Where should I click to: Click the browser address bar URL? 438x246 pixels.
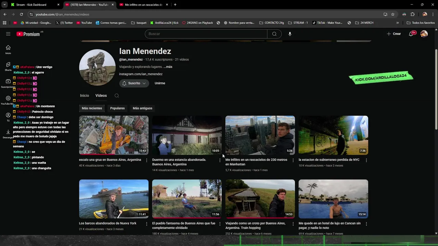62,14
